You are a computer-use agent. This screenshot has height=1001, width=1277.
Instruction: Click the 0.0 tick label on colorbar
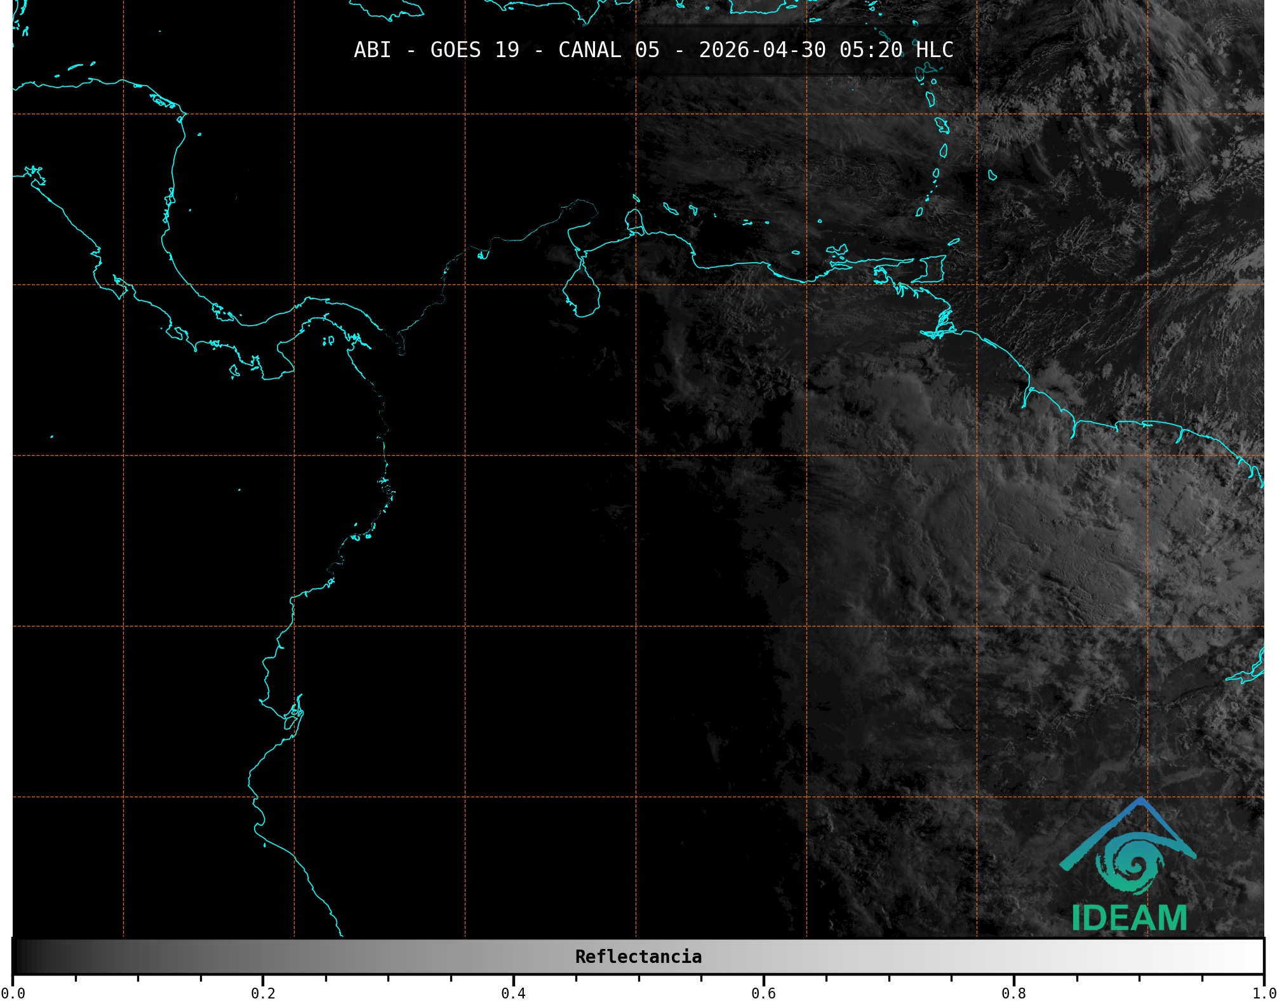tap(13, 993)
